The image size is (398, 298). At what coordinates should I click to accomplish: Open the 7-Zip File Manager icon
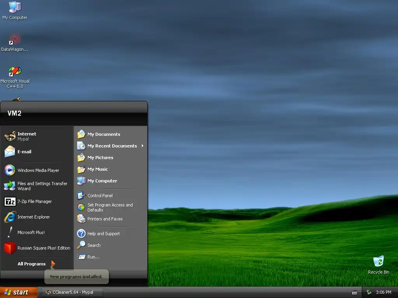[x=10, y=201]
